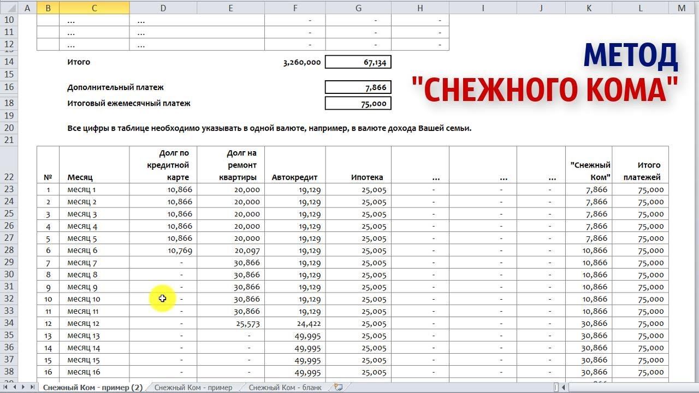Select column J header

[541, 8]
